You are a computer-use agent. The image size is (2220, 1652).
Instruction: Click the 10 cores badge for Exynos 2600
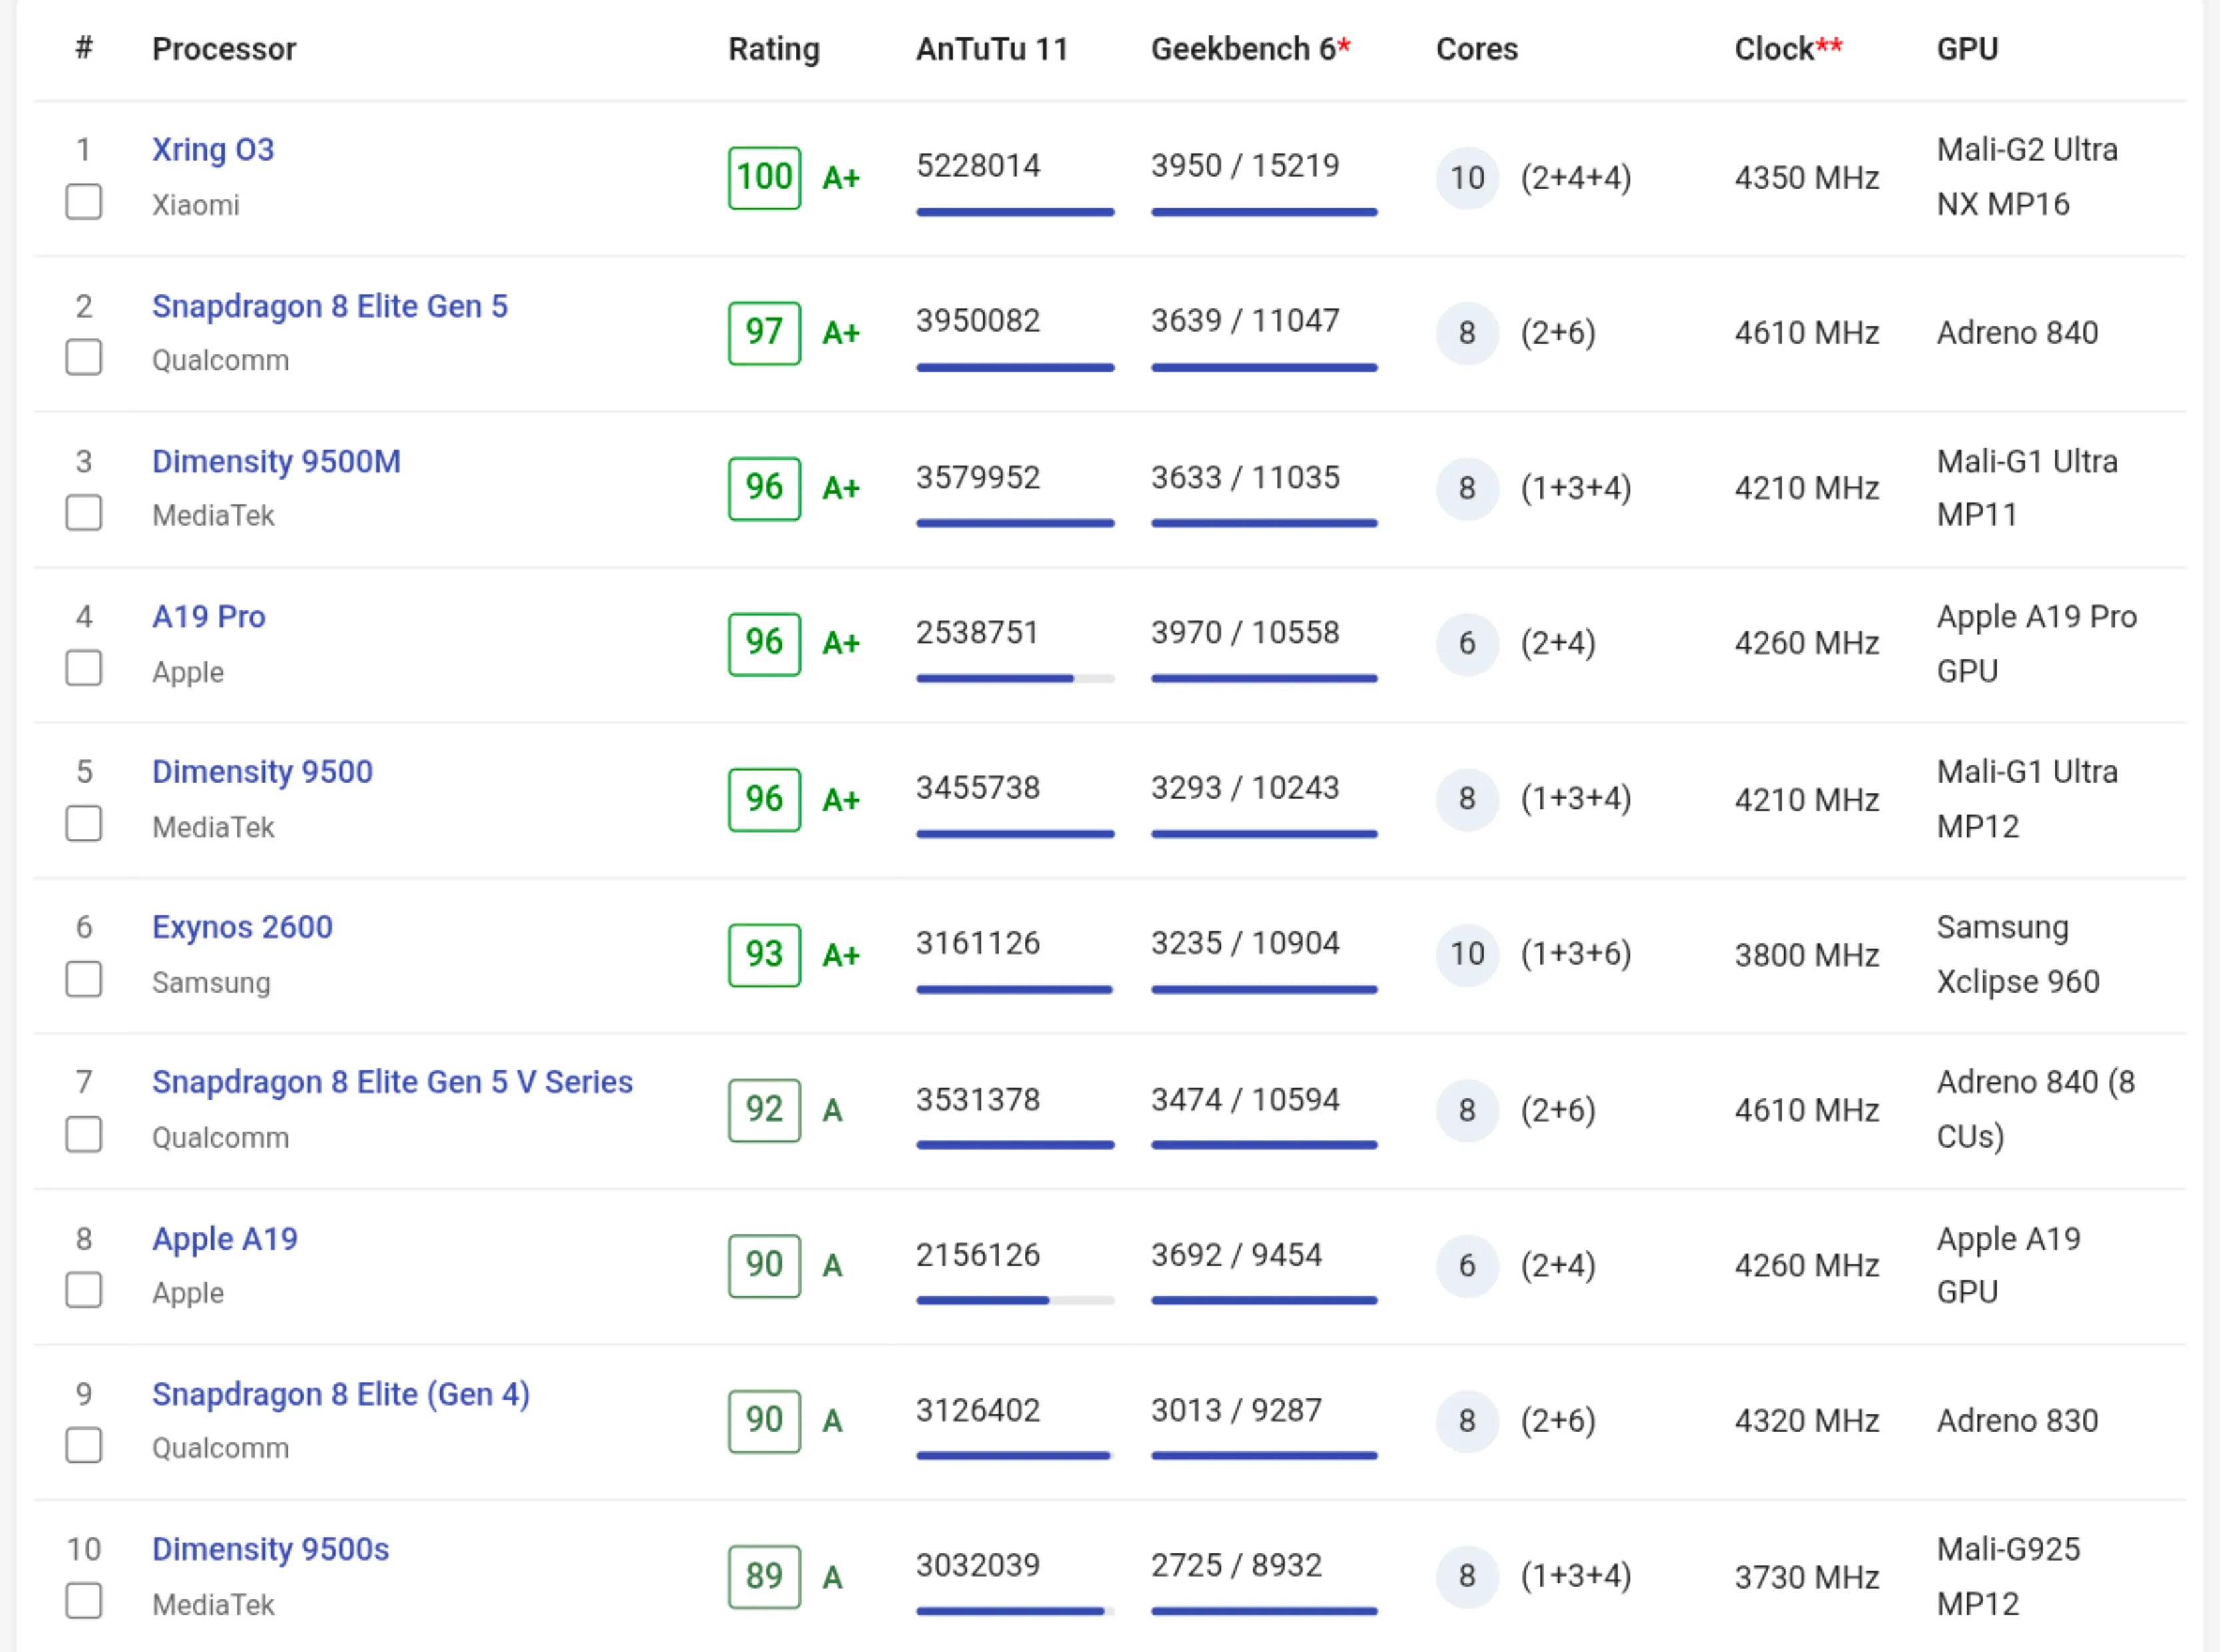pos(1467,954)
